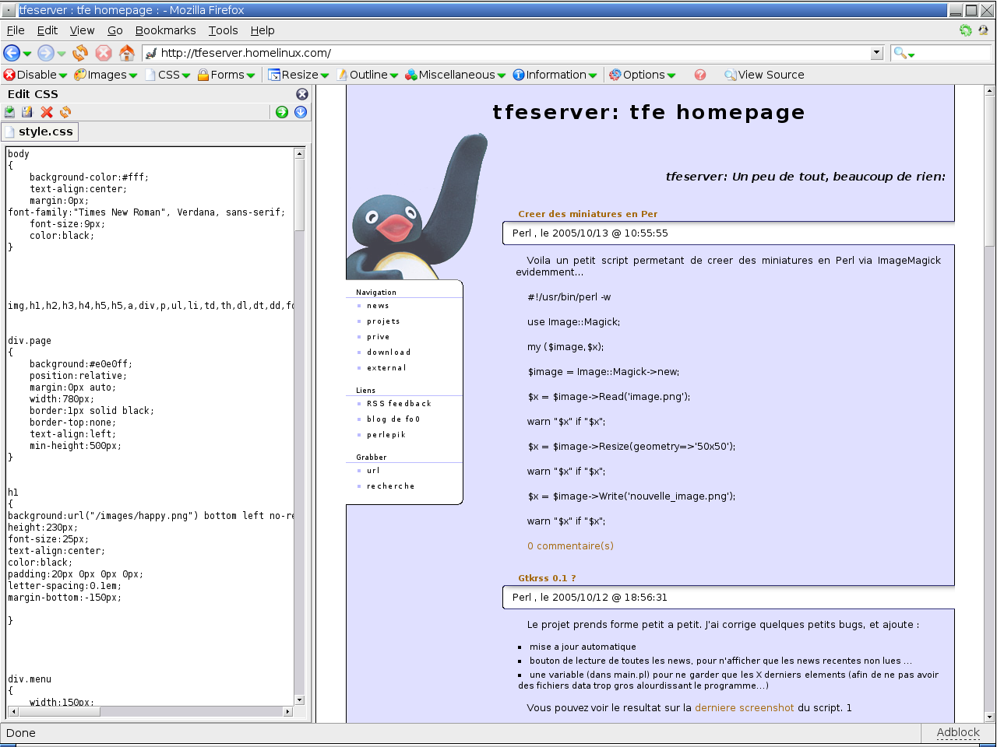Go to the Home page
This screenshot has width=997, height=747.
127,53
